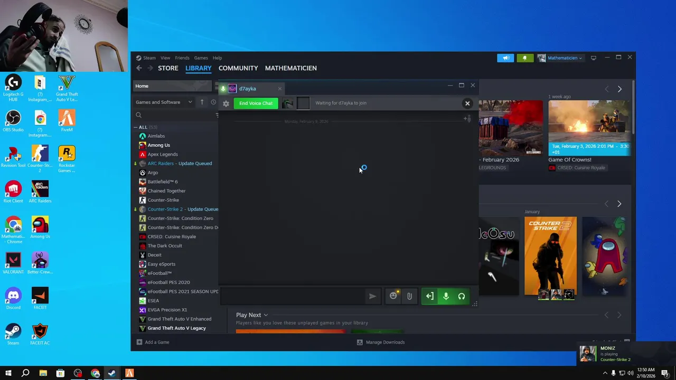The image size is (676, 380).
Task: Open the FiveM desktop shortcut
Action: click(67, 121)
